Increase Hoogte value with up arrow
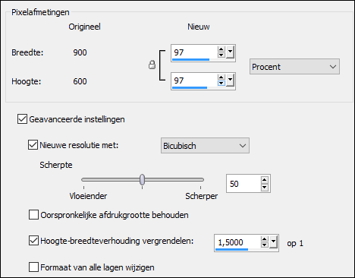 tap(221, 77)
